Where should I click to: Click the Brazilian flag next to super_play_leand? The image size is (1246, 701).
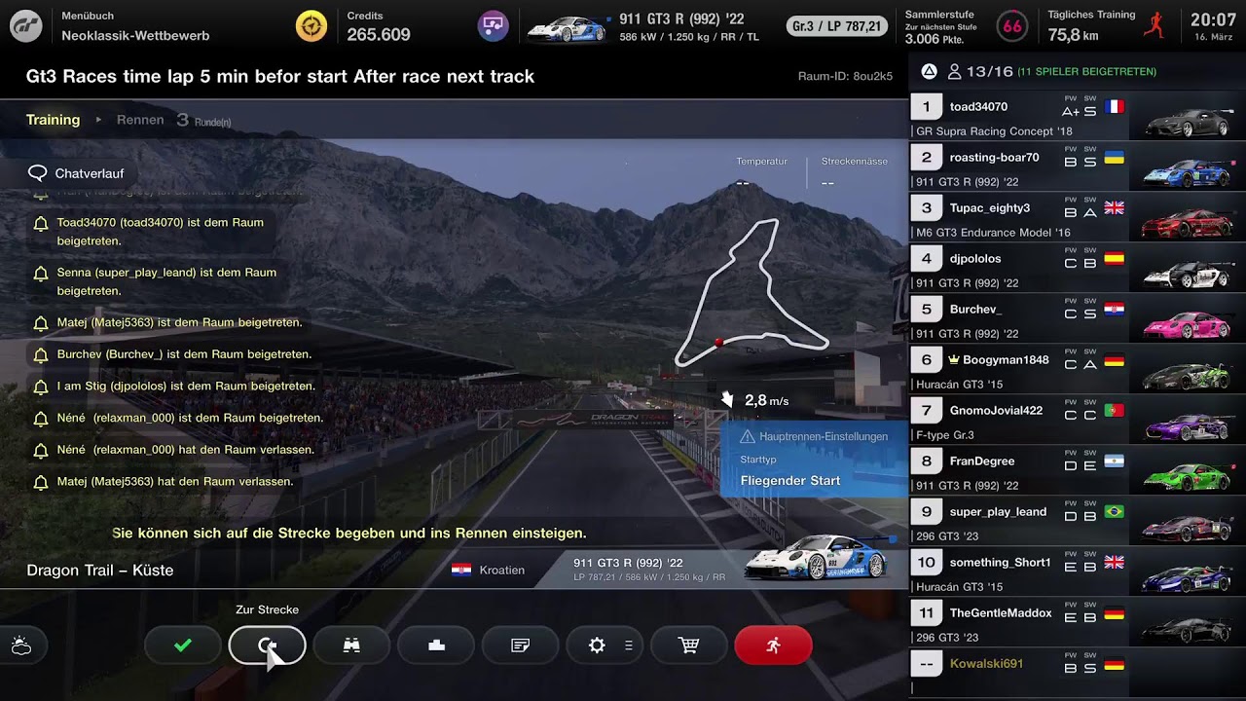tap(1115, 512)
